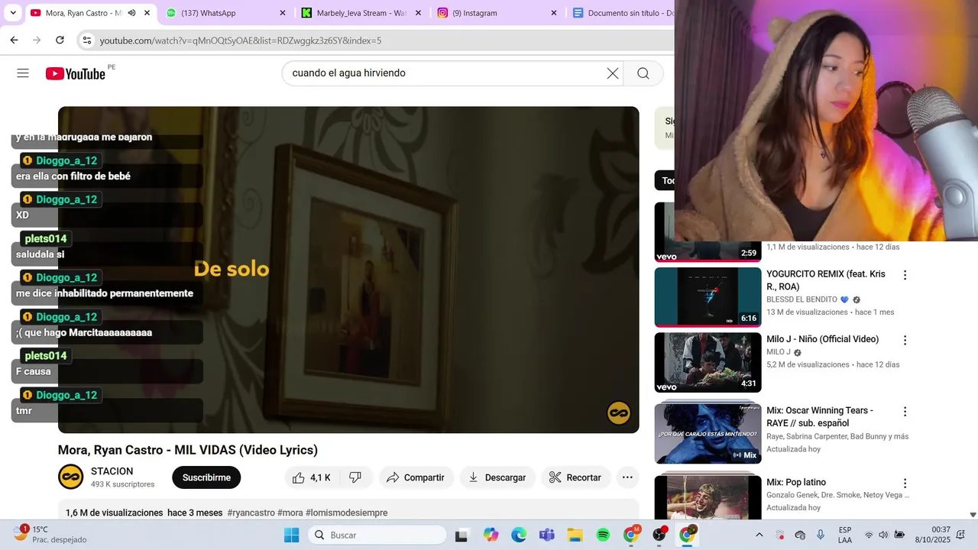Click the page scrollbar down arrow
The image size is (978, 550).
point(973,515)
